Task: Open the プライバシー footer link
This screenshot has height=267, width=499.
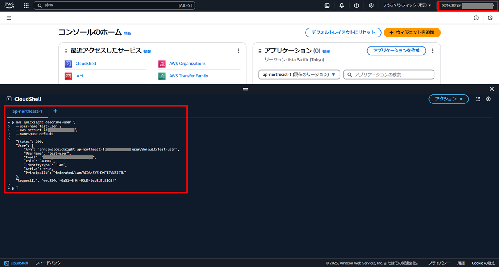Action: [x=439, y=263]
